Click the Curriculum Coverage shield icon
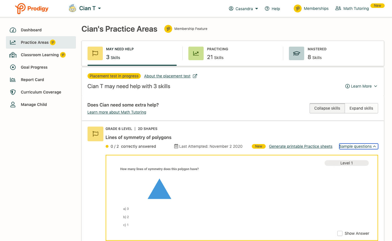This screenshot has width=392, height=241. point(13,92)
